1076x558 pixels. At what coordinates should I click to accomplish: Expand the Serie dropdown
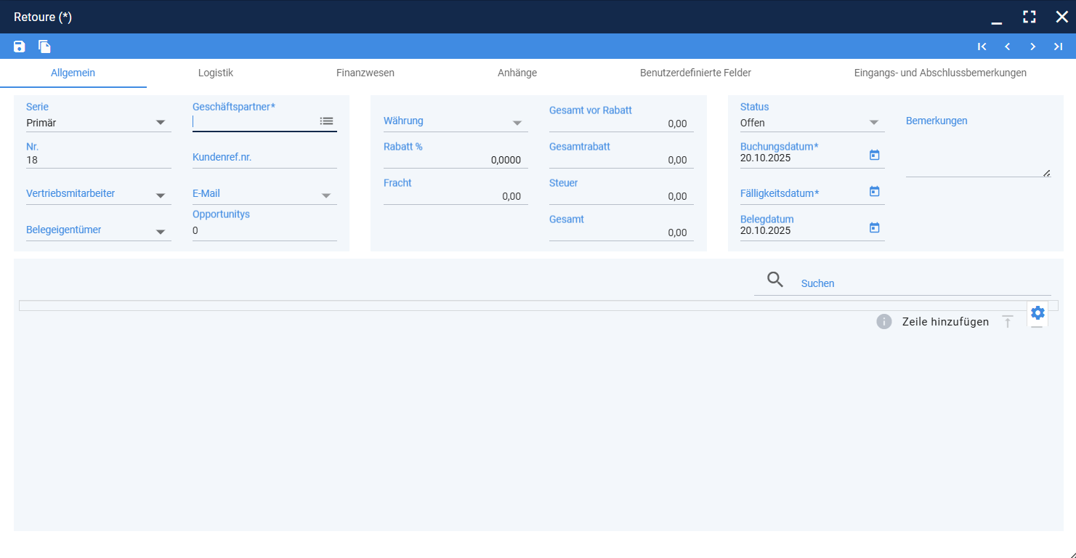click(x=99, y=123)
